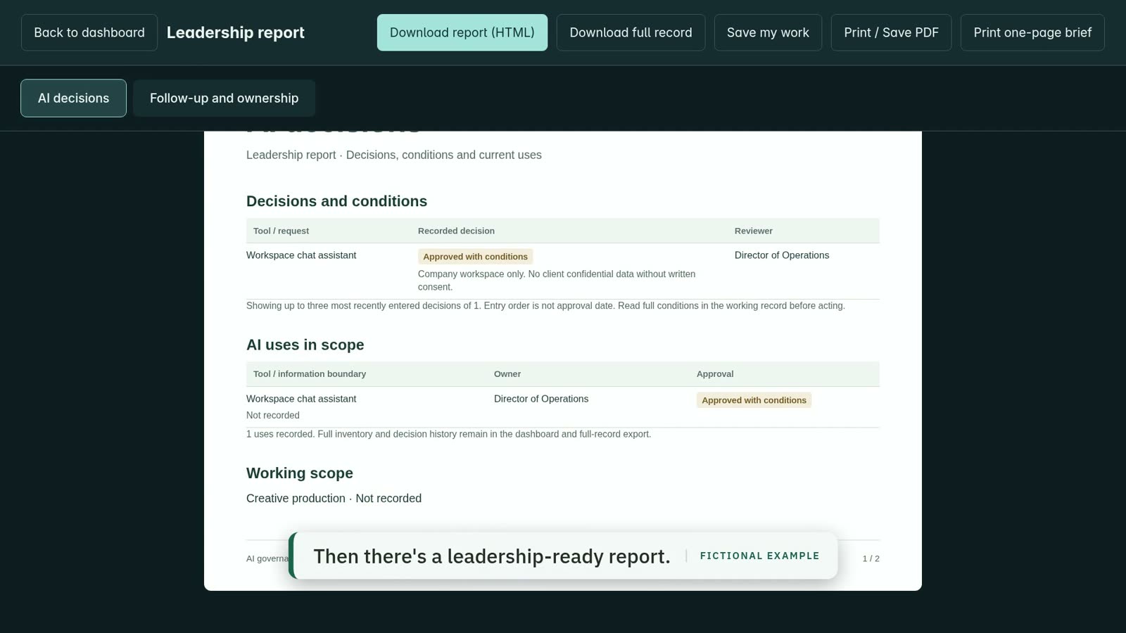
Task: Click the Decisions and conditions heading
Action: tap(336, 201)
